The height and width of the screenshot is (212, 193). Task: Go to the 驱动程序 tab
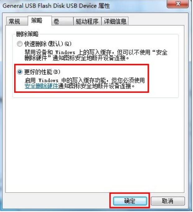coord(87,21)
